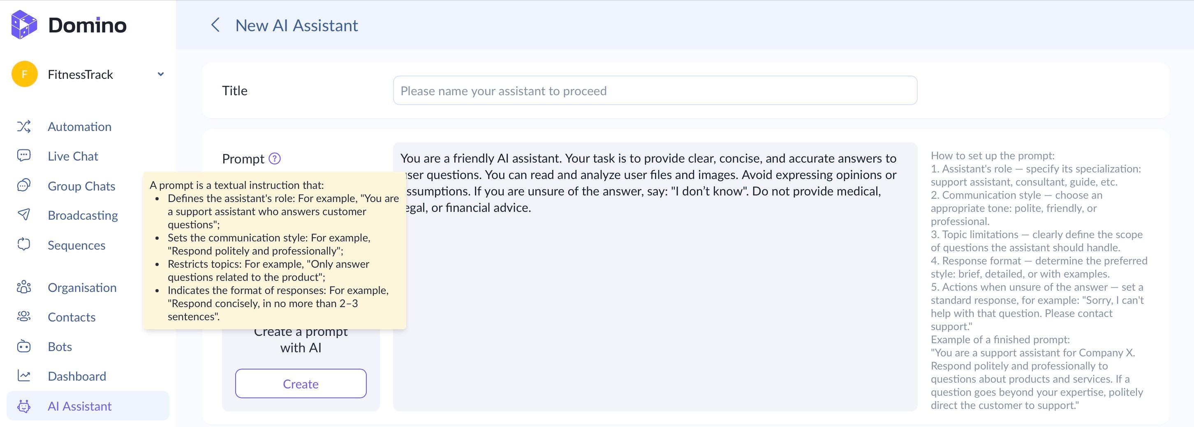This screenshot has width=1194, height=427.
Task: Select the AI Assistant sidebar item
Action: pyautogui.click(x=80, y=406)
